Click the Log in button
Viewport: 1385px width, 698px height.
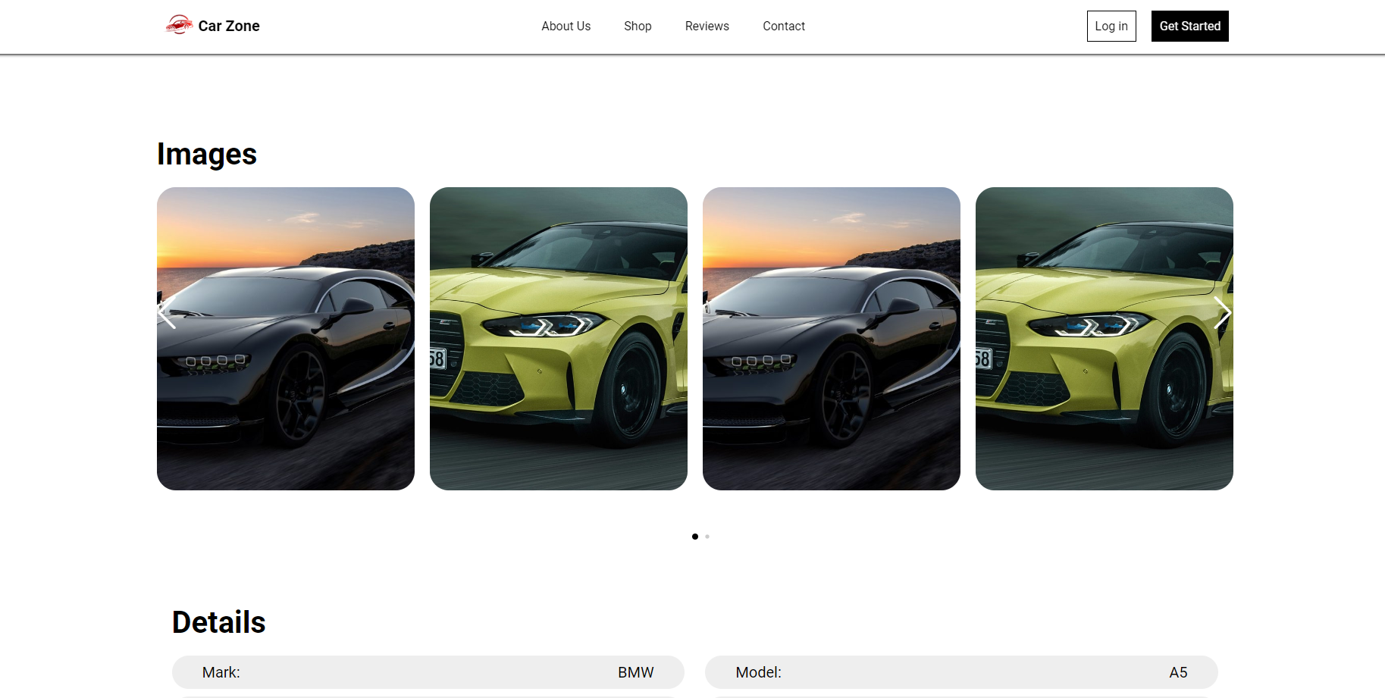[1111, 26]
